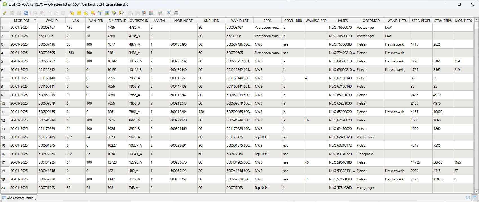Sort by the OVERSTK_ID column header
The height and width of the screenshot is (202, 479).
139,21
